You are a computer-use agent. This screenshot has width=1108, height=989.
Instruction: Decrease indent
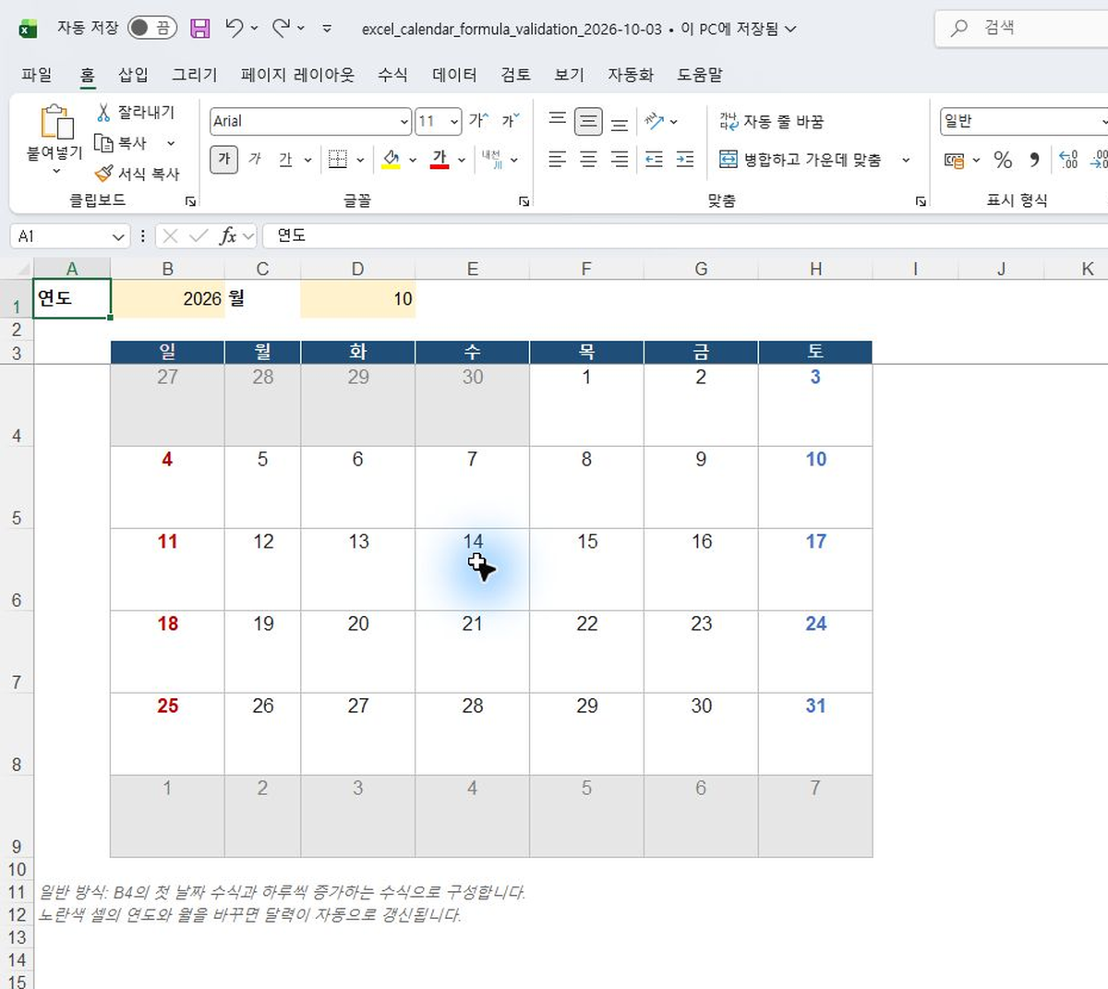[654, 160]
